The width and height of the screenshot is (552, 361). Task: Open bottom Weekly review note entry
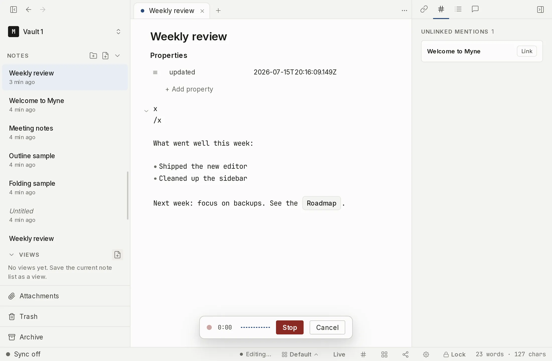click(65, 239)
